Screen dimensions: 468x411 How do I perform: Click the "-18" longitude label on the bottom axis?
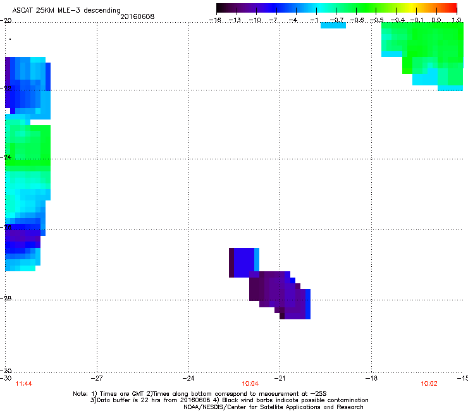(x=371, y=378)
